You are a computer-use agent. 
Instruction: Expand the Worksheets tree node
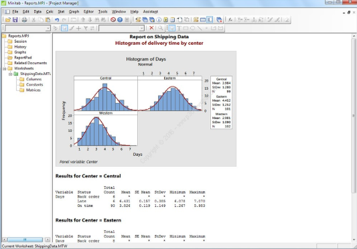click(5, 68)
